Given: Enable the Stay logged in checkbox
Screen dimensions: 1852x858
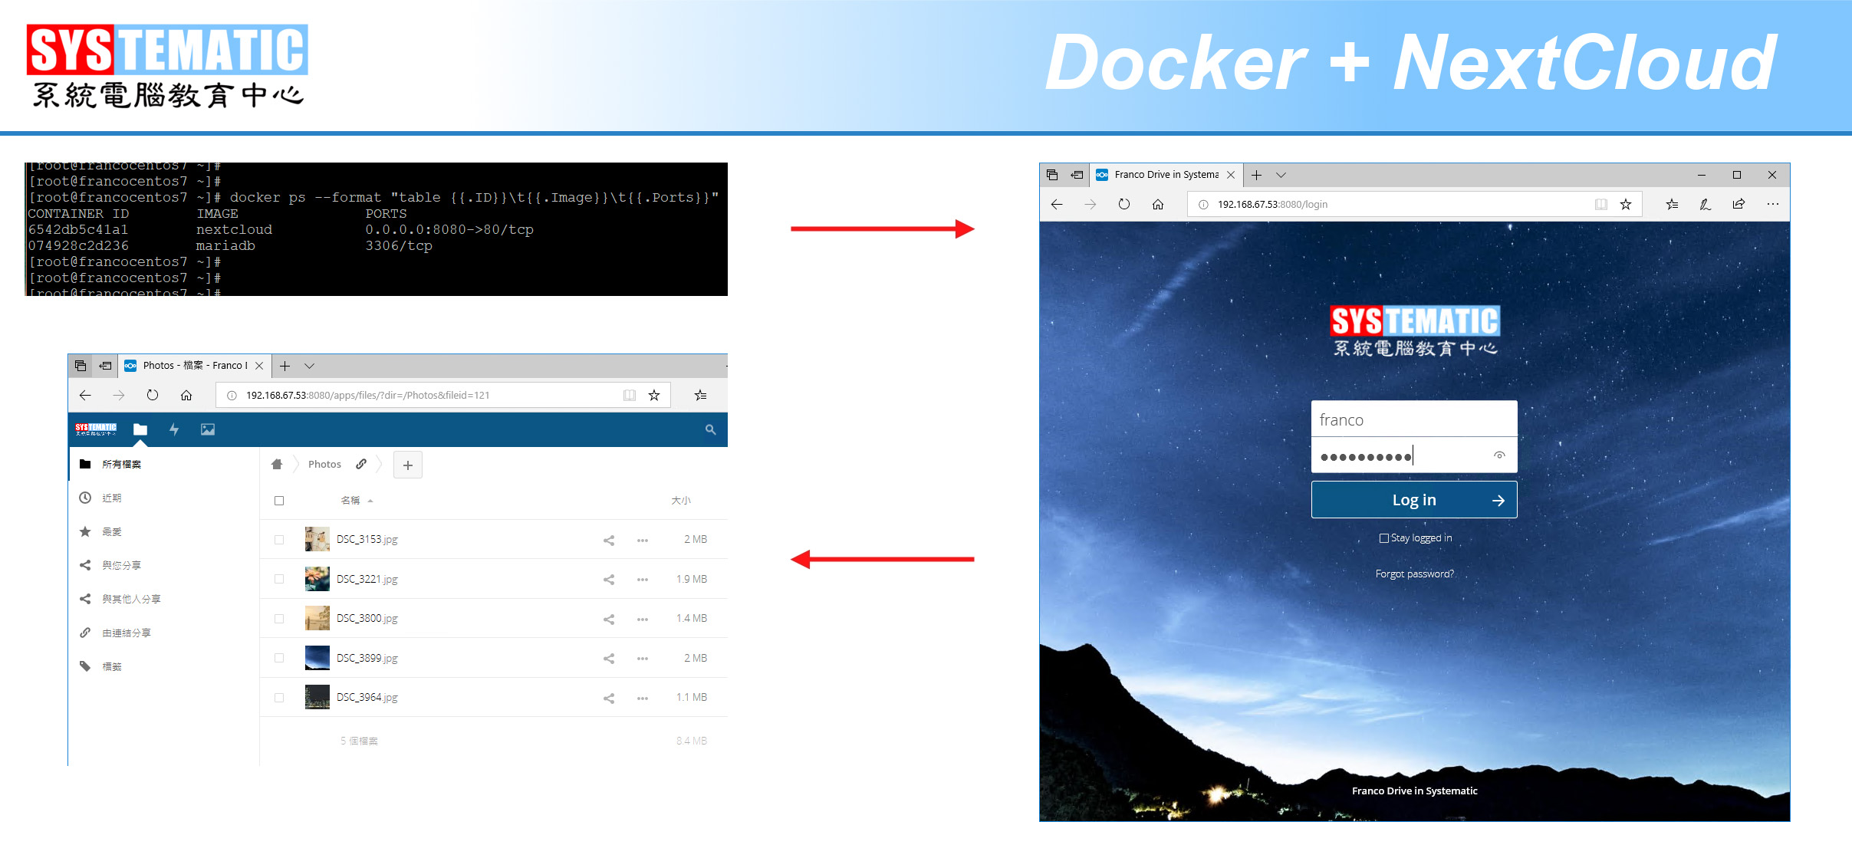Looking at the screenshot, I should tap(1383, 538).
